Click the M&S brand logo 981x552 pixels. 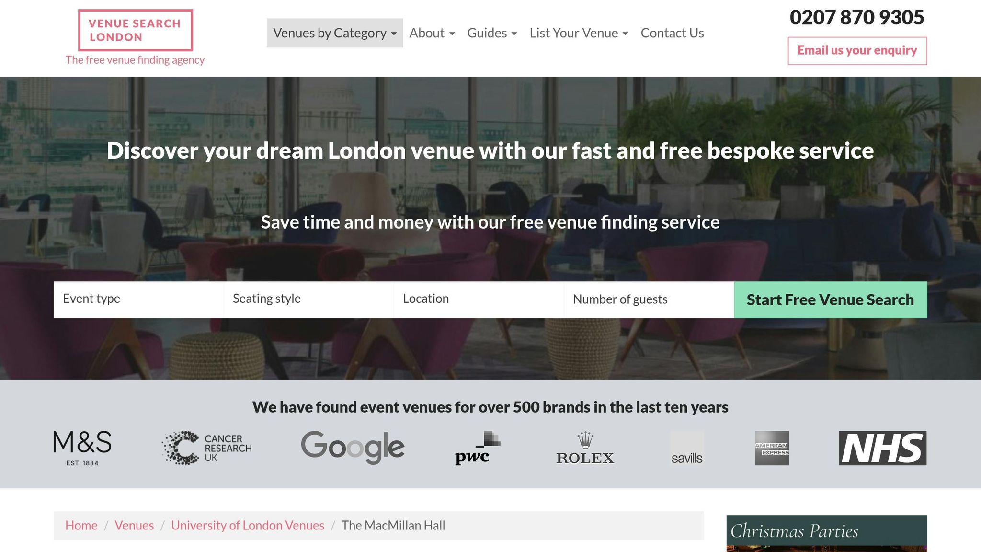tap(82, 448)
